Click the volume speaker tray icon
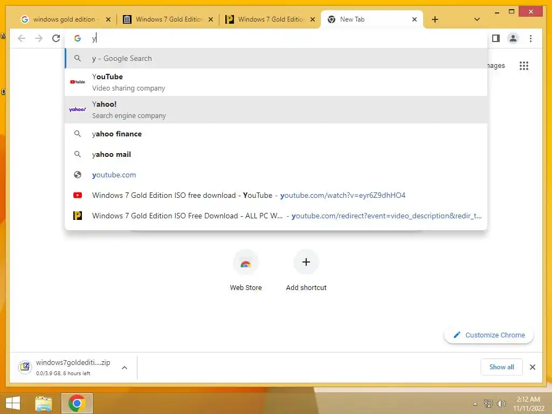 pyautogui.click(x=501, y=404)
